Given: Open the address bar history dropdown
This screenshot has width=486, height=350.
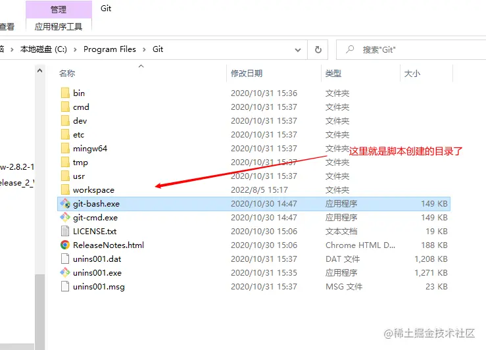Looking at the screenshot, I should coord(298,49).
